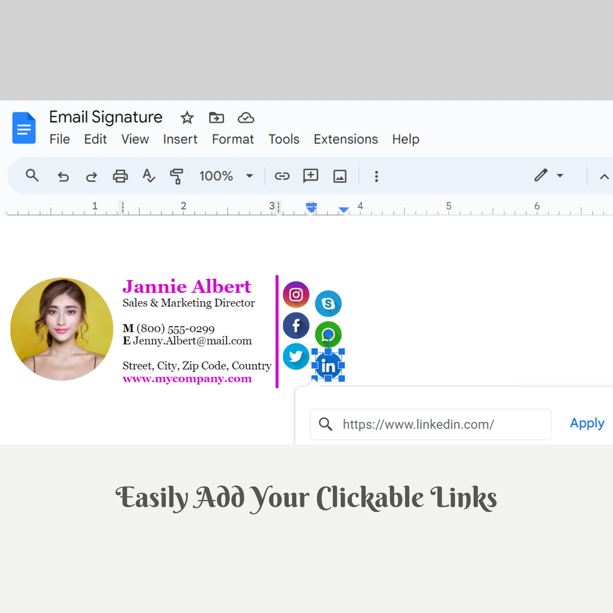
Task: Expand the editing mode pencil dropdown
Action: pos(560,175)
